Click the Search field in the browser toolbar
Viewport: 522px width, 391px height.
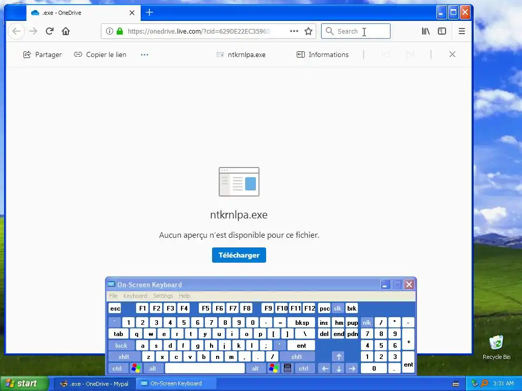(x=355, y=31)
